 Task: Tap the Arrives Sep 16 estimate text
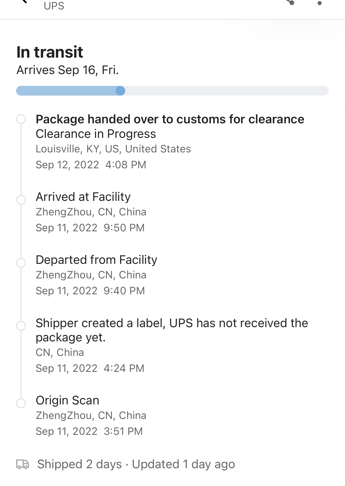pos(67,70)
